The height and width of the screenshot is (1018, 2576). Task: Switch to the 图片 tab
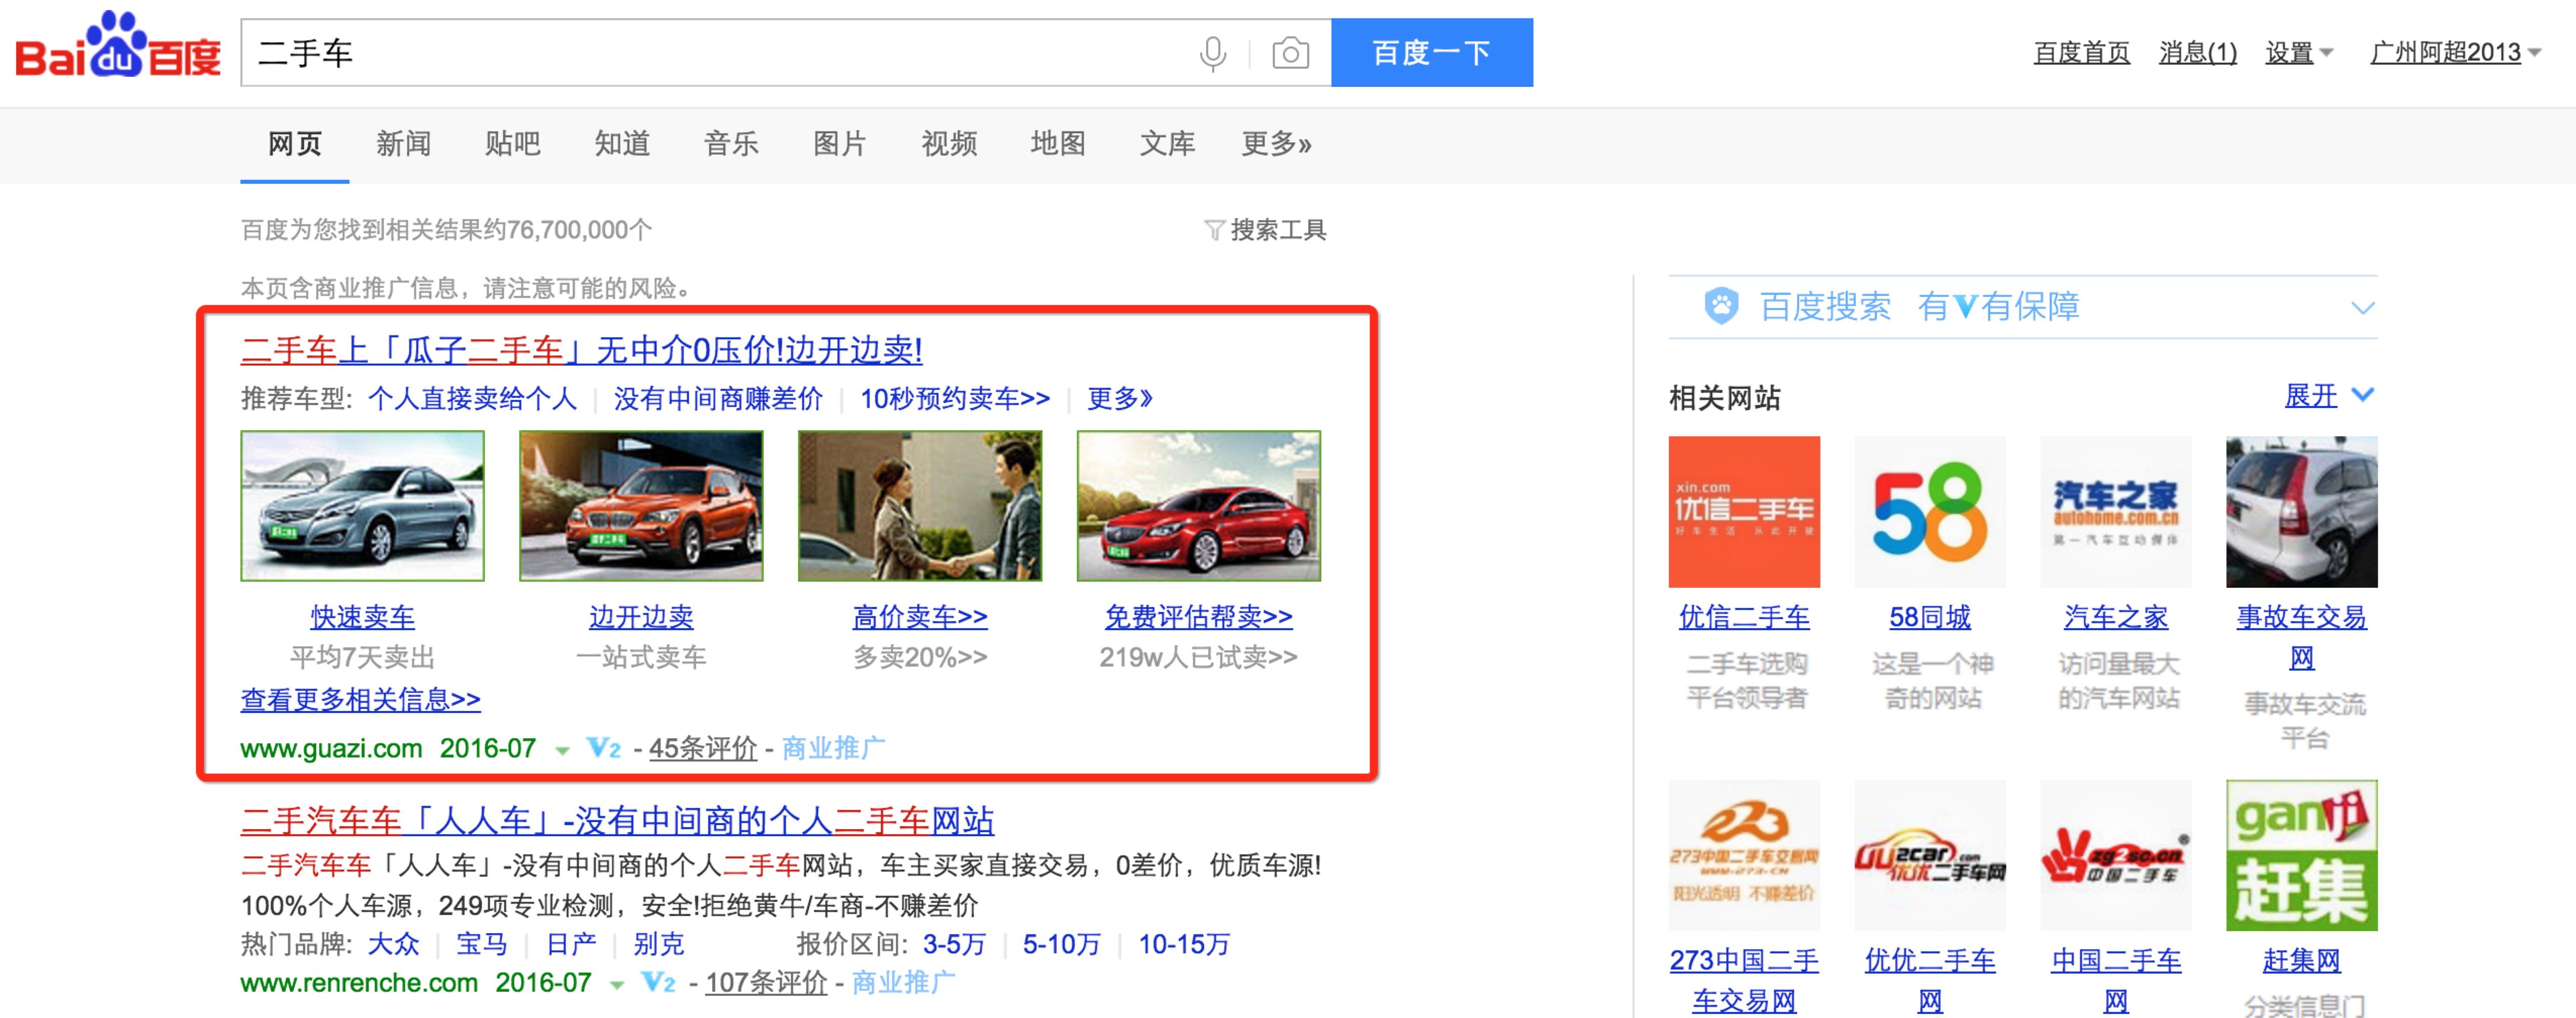pyautogui.click(x=839, y=144)
